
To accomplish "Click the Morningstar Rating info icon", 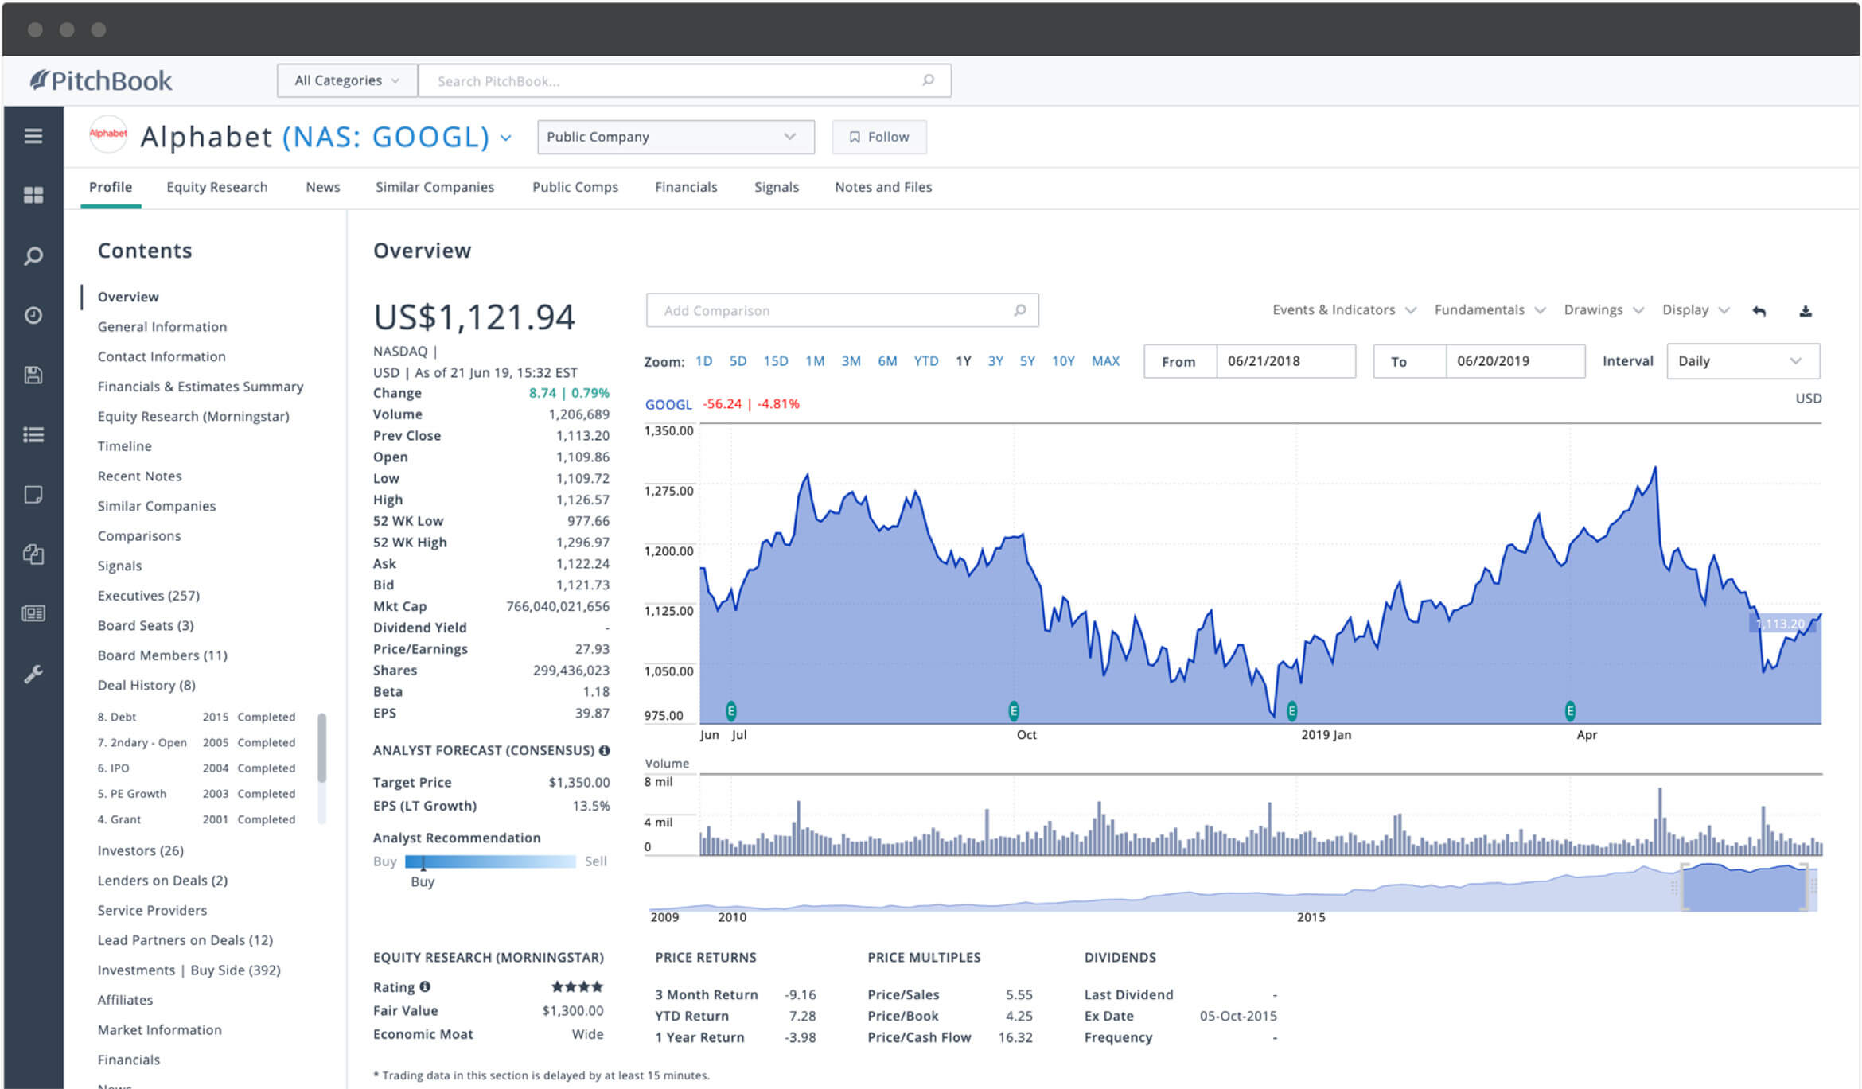I will (425, 986).
